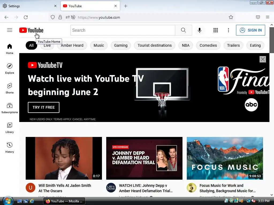Viewport: 274px width, 205px height.
Task: Click the muted volume tray icon
Action: 254,201
